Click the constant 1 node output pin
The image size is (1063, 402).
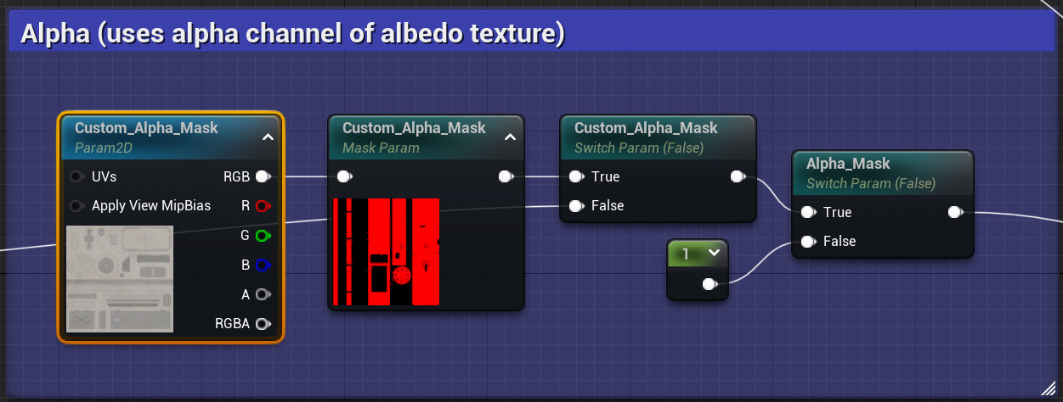click(x=710, y=285)
